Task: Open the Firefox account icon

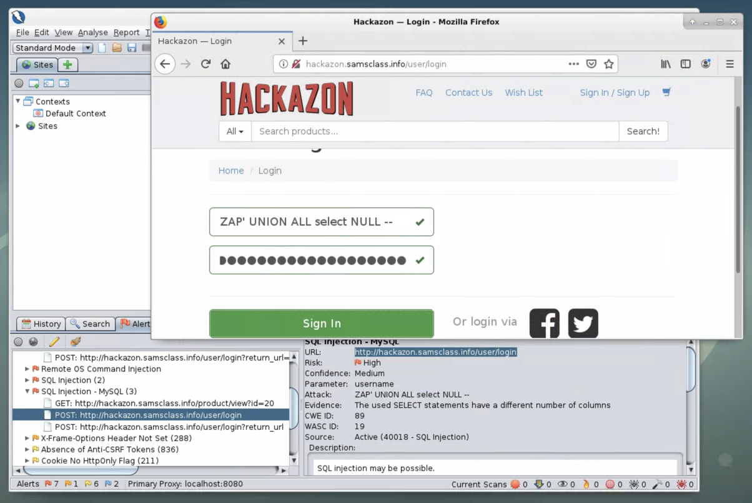Action: [x=706, y=64]
